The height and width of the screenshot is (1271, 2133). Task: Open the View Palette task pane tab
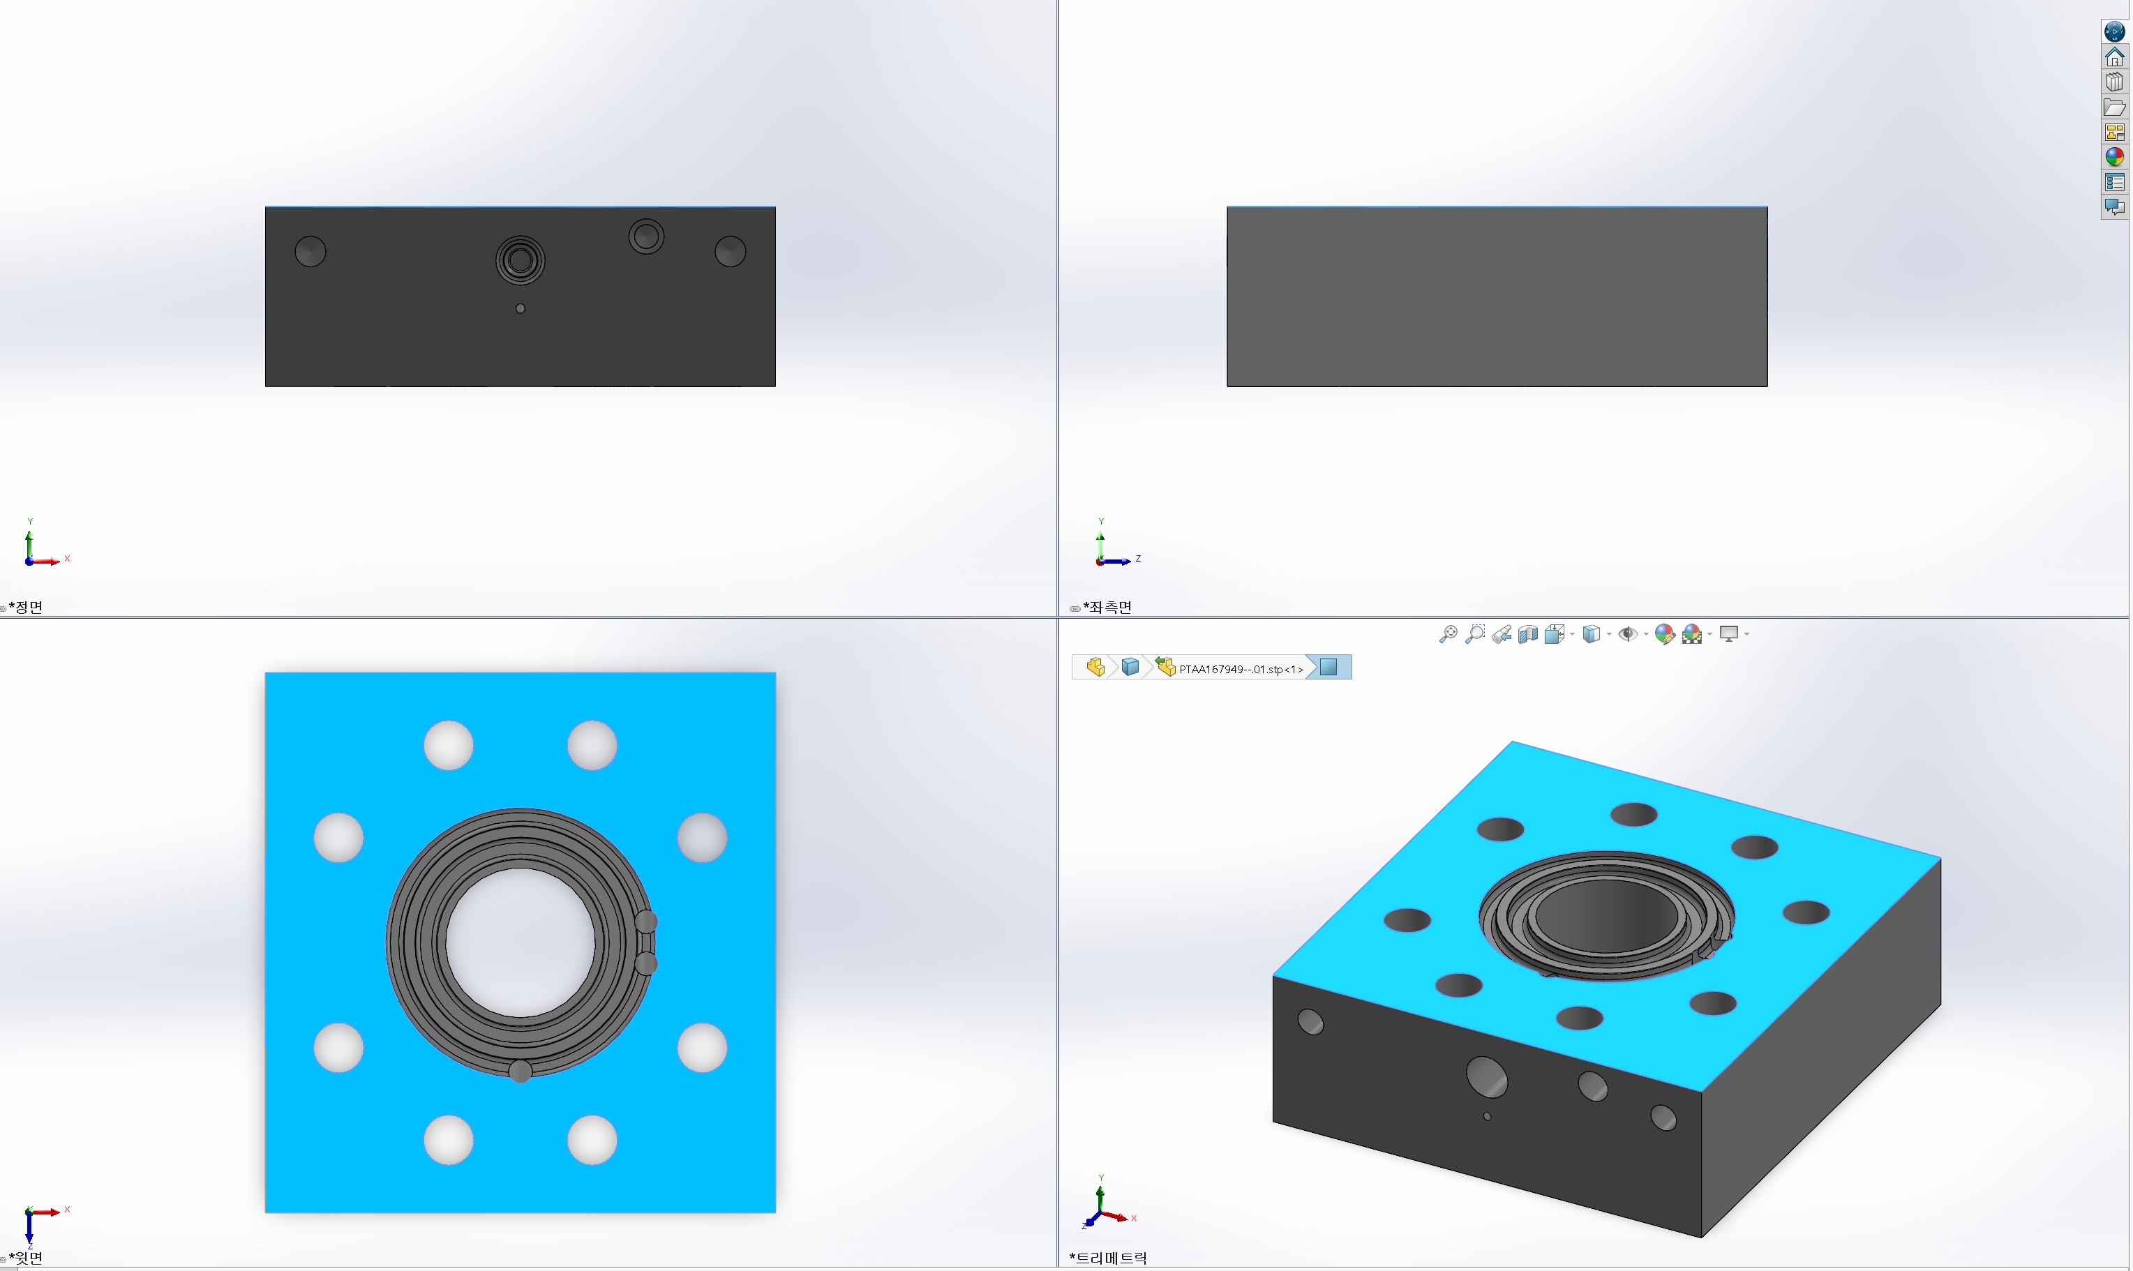point(2114,132)
